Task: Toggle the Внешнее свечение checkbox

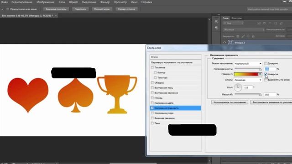Action: (152, 118)
